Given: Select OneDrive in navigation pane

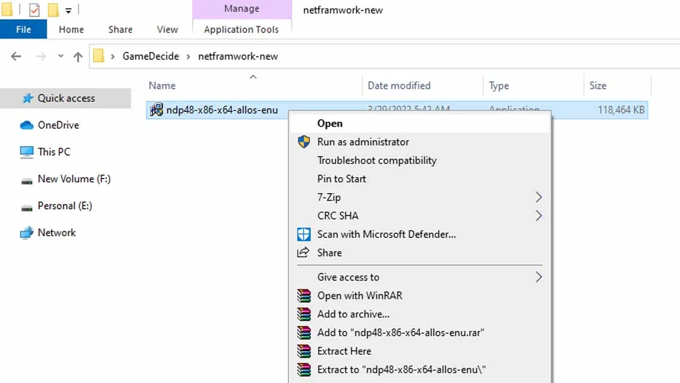Looking at the screenshot, I should click(58, 125).
